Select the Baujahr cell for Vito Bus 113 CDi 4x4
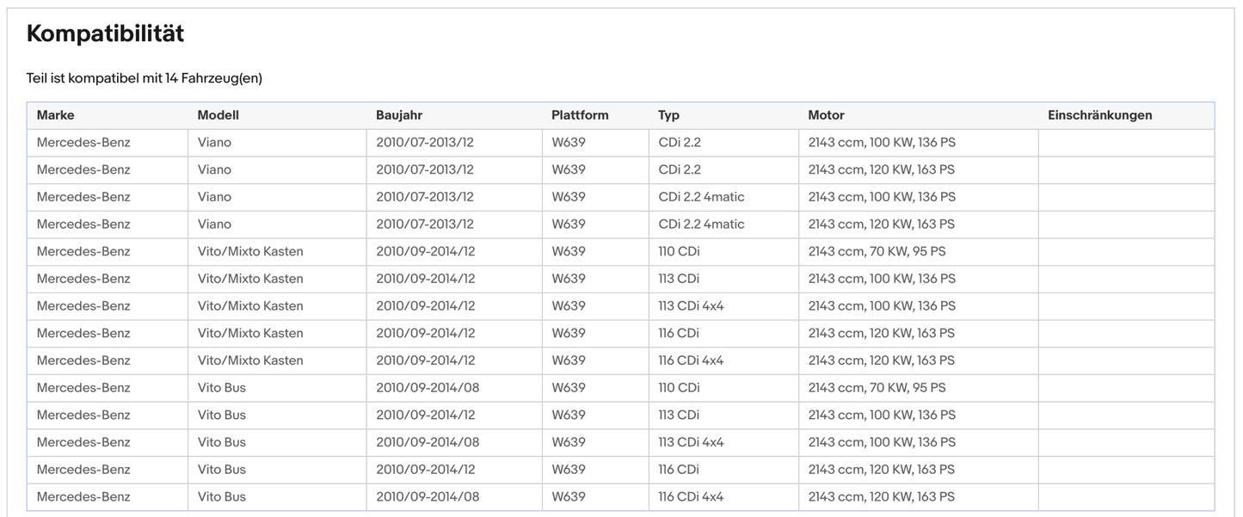 (428, 442)
